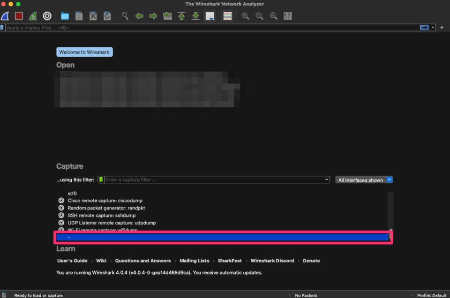Toggle automatic scrolling in live capture

click(210, 16)
